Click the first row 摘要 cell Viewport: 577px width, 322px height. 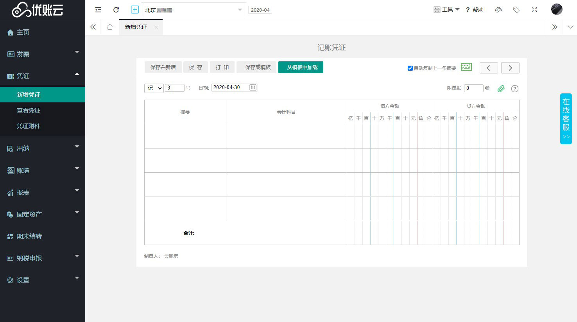pyautogui.click(x=185, y=136)
